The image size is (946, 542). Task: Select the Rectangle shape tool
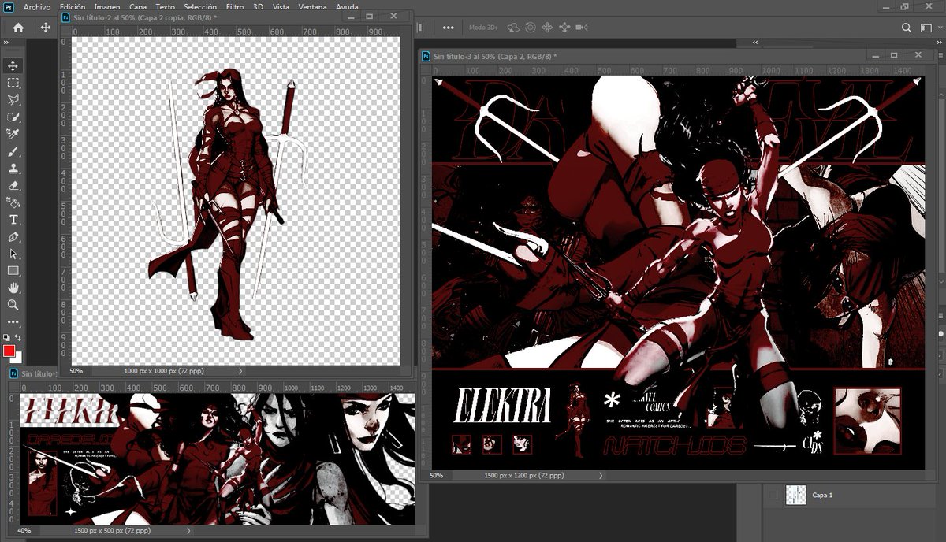(13, 271)
